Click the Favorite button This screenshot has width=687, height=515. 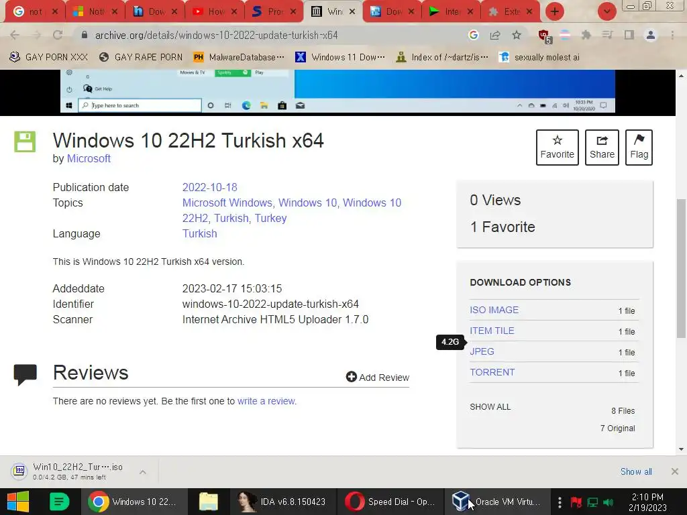point(558,147)
